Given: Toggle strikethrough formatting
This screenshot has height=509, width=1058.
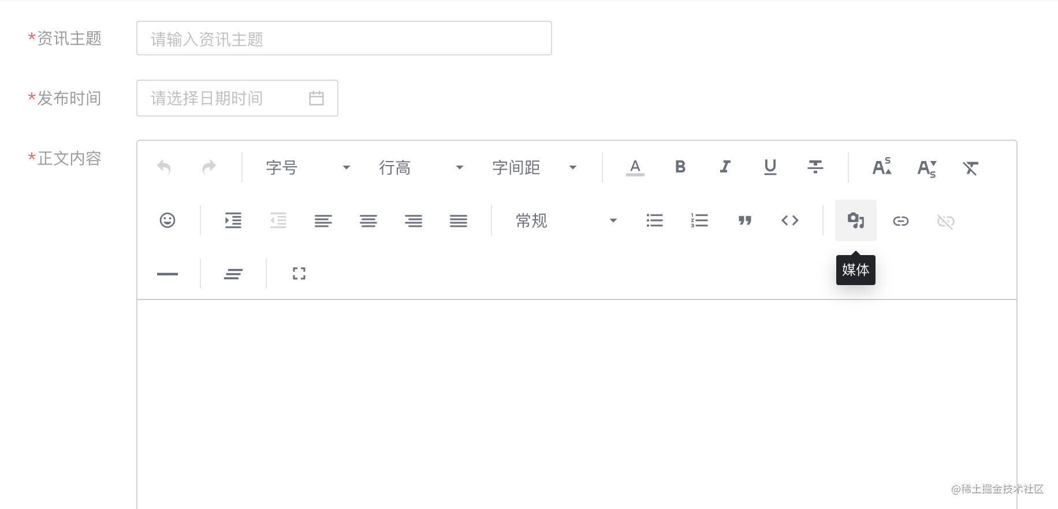Looking at the screenshot, I should (x=815, y=167).
